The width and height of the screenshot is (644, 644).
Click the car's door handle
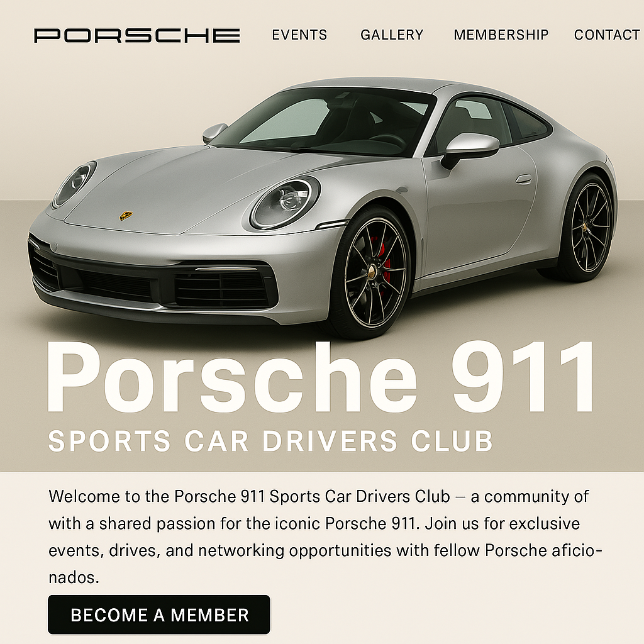pos(524,179)
